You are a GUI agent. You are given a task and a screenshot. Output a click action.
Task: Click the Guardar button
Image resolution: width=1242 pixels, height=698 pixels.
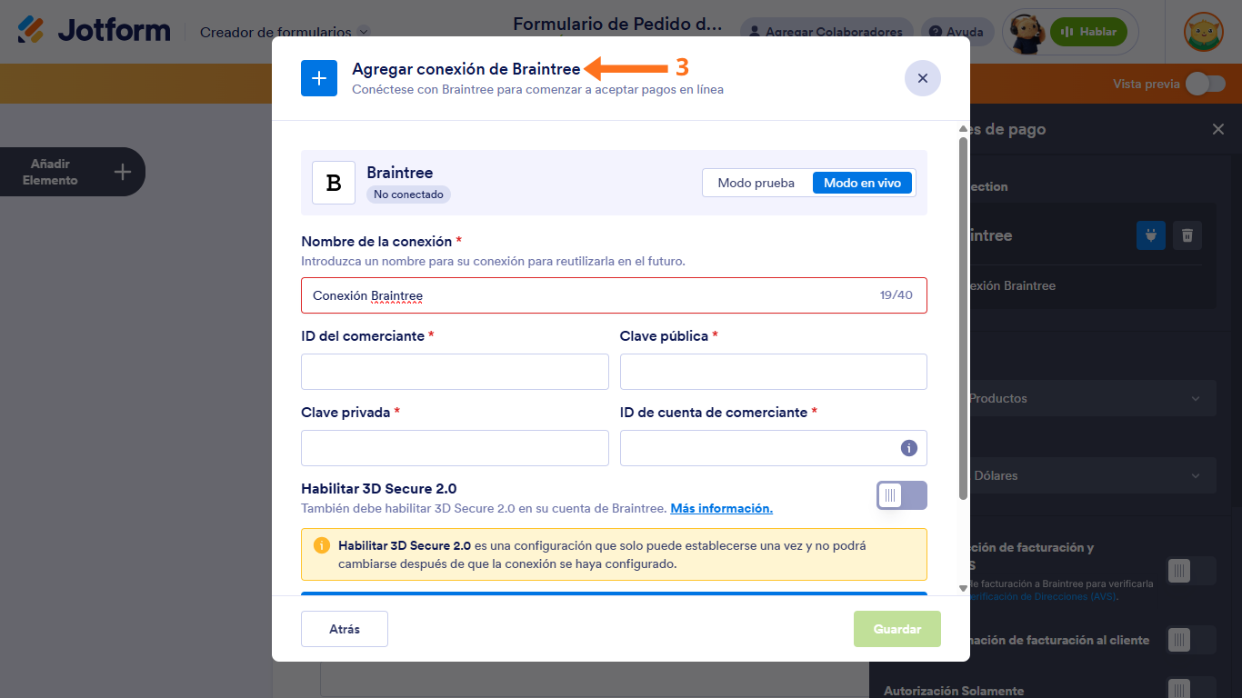pyautogui.click(x=897, y=629)
